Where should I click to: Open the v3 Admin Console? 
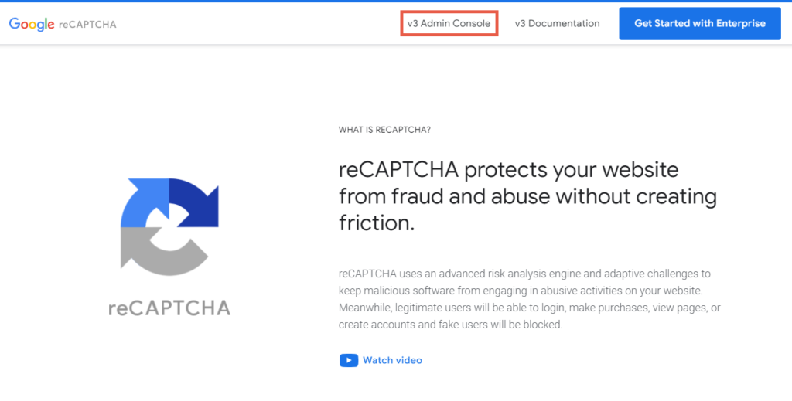(449, 24)
